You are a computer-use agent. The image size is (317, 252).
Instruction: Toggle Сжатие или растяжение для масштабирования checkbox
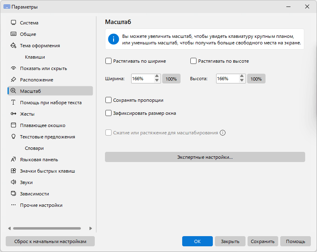pos(108,133)
